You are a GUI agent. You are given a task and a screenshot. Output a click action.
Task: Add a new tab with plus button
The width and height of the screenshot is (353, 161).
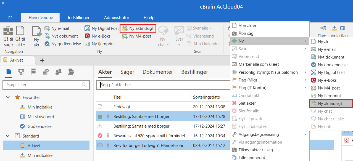click(42, 60)
